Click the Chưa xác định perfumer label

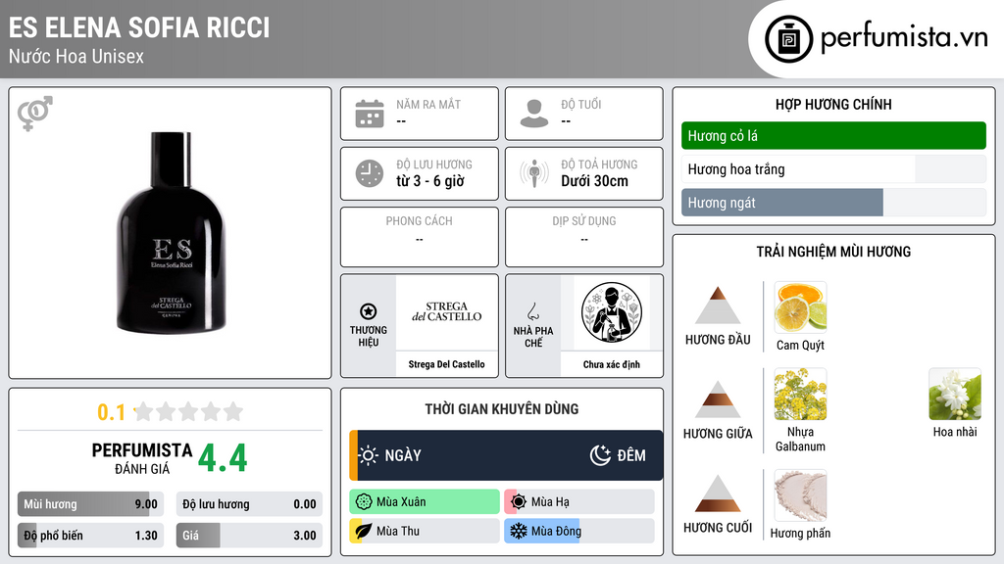click(x=612, y=364)
